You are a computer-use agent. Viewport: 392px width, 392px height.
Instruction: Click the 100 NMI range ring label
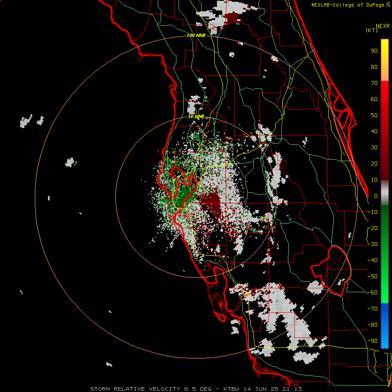pos(196,36)
